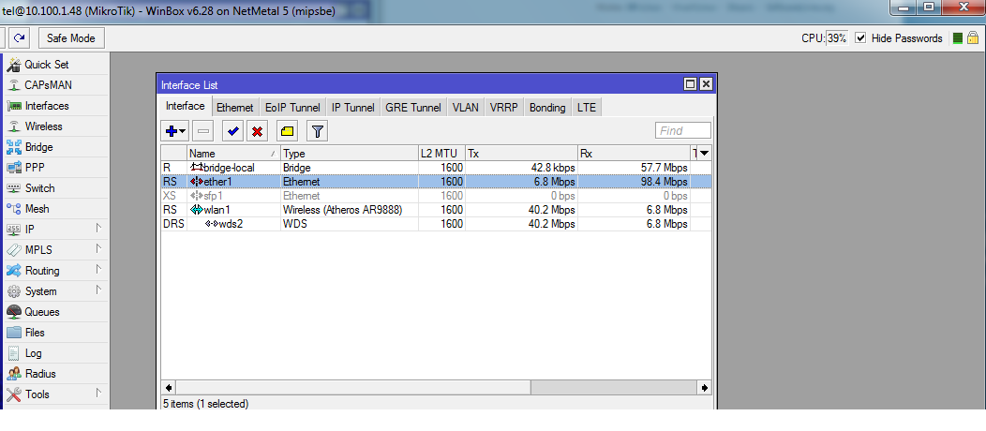This screenshot has width=986, height=431.
Task: Toggle Hide Passwords checkbox
Action: point(860,38)
